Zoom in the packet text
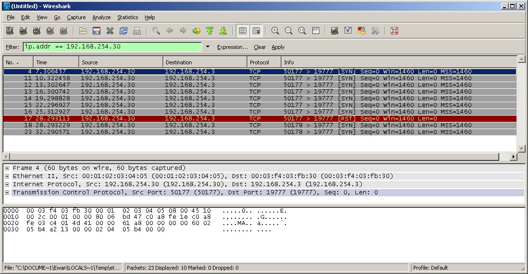This screenshot has width=528, height=274. [275, 31]
